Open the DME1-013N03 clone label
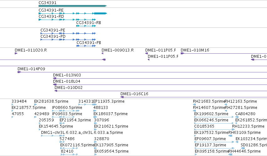The image size is (267, 156). click(x=67, y=75)
